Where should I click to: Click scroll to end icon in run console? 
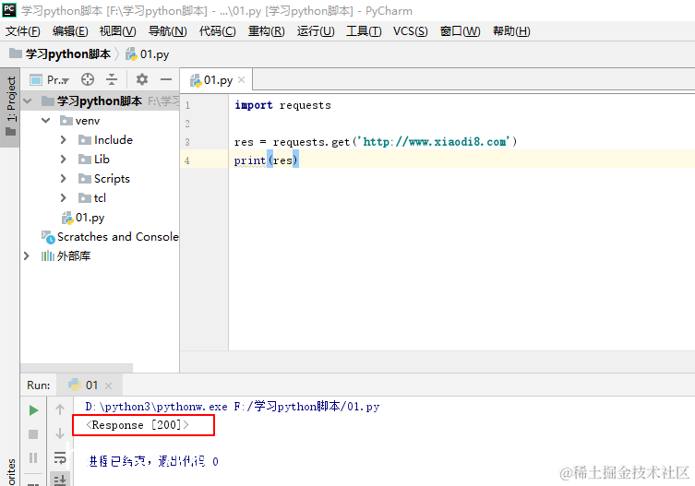click(60, 480)
